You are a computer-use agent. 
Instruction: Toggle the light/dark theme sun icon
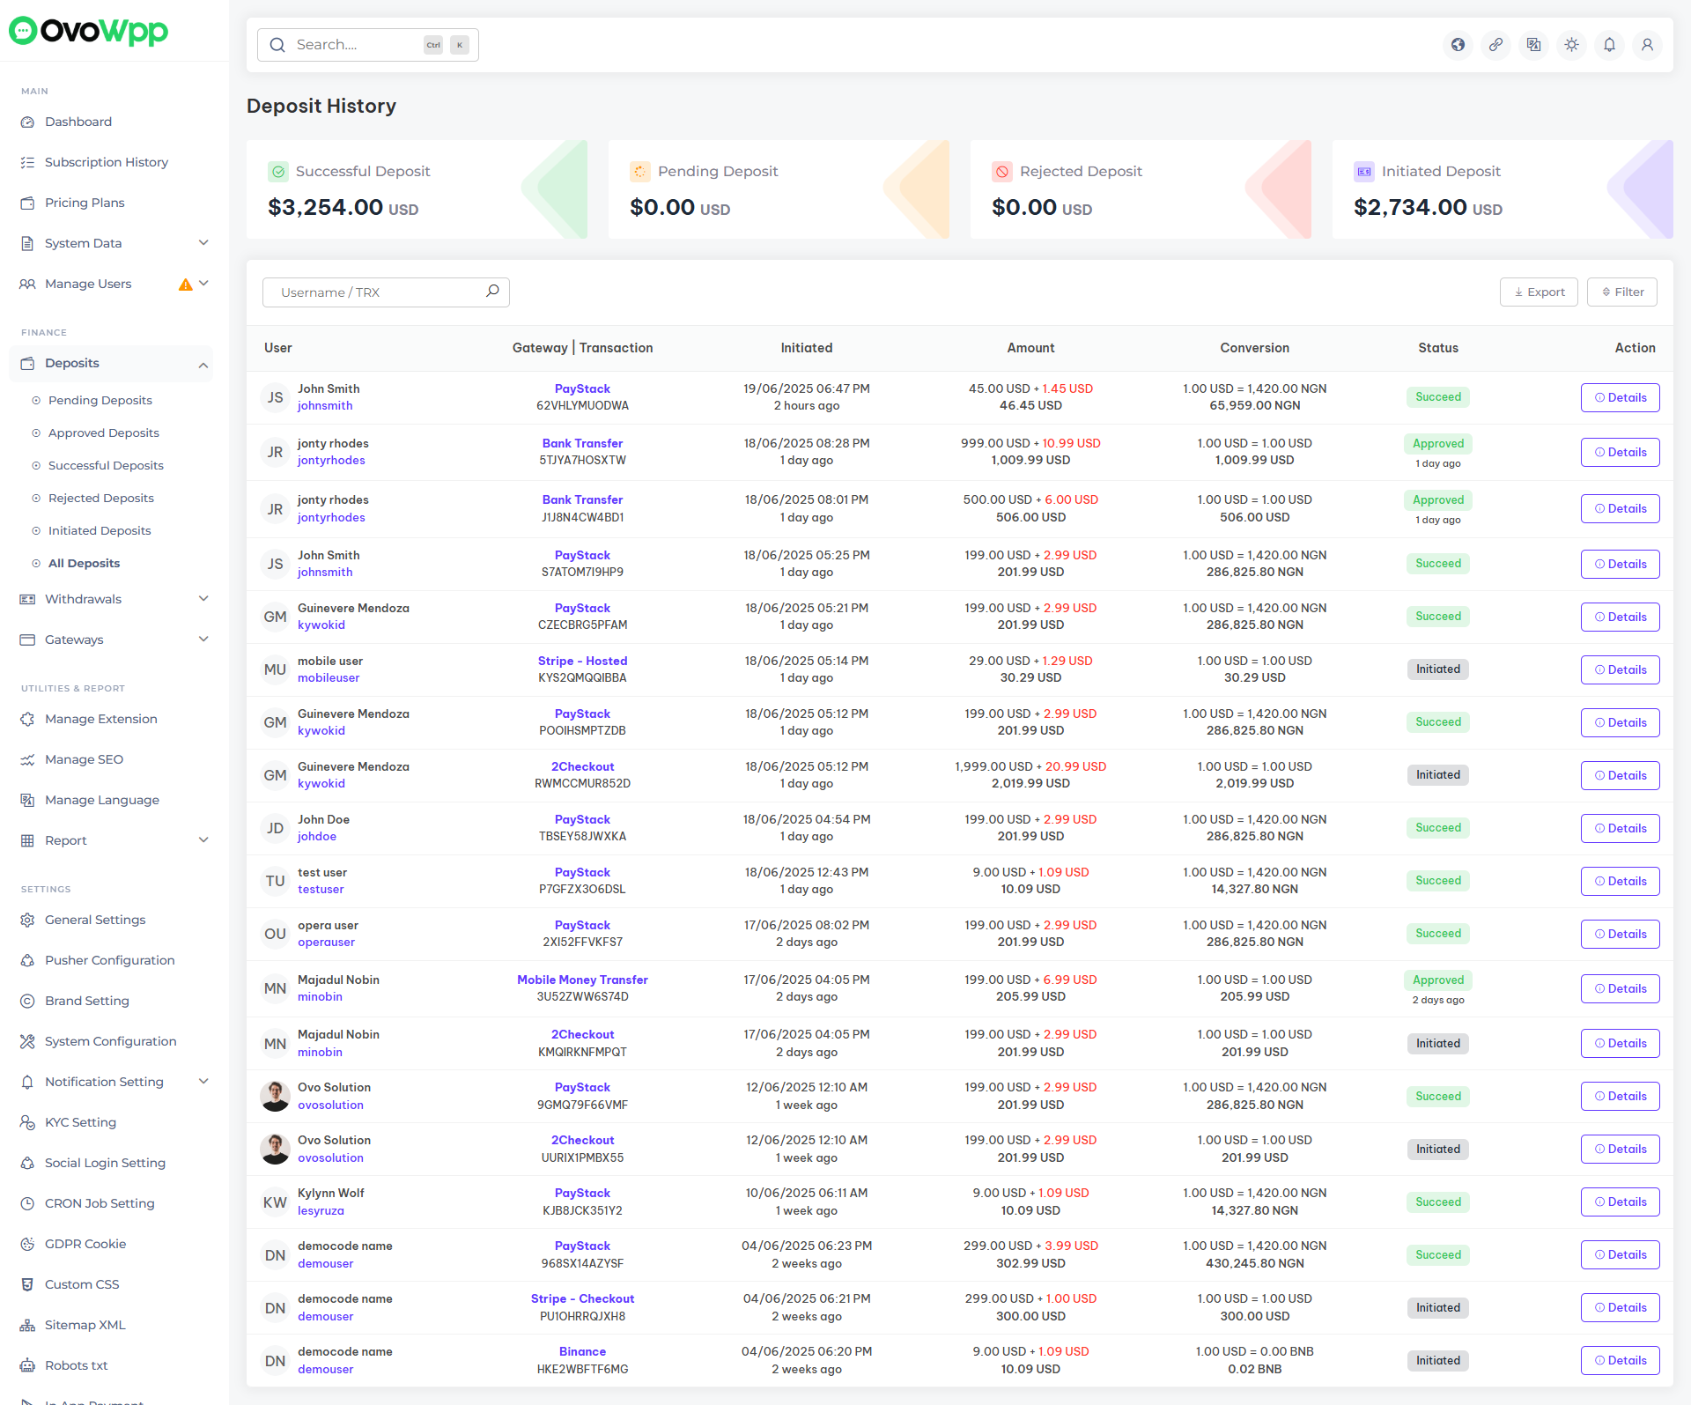[1571, 45]
